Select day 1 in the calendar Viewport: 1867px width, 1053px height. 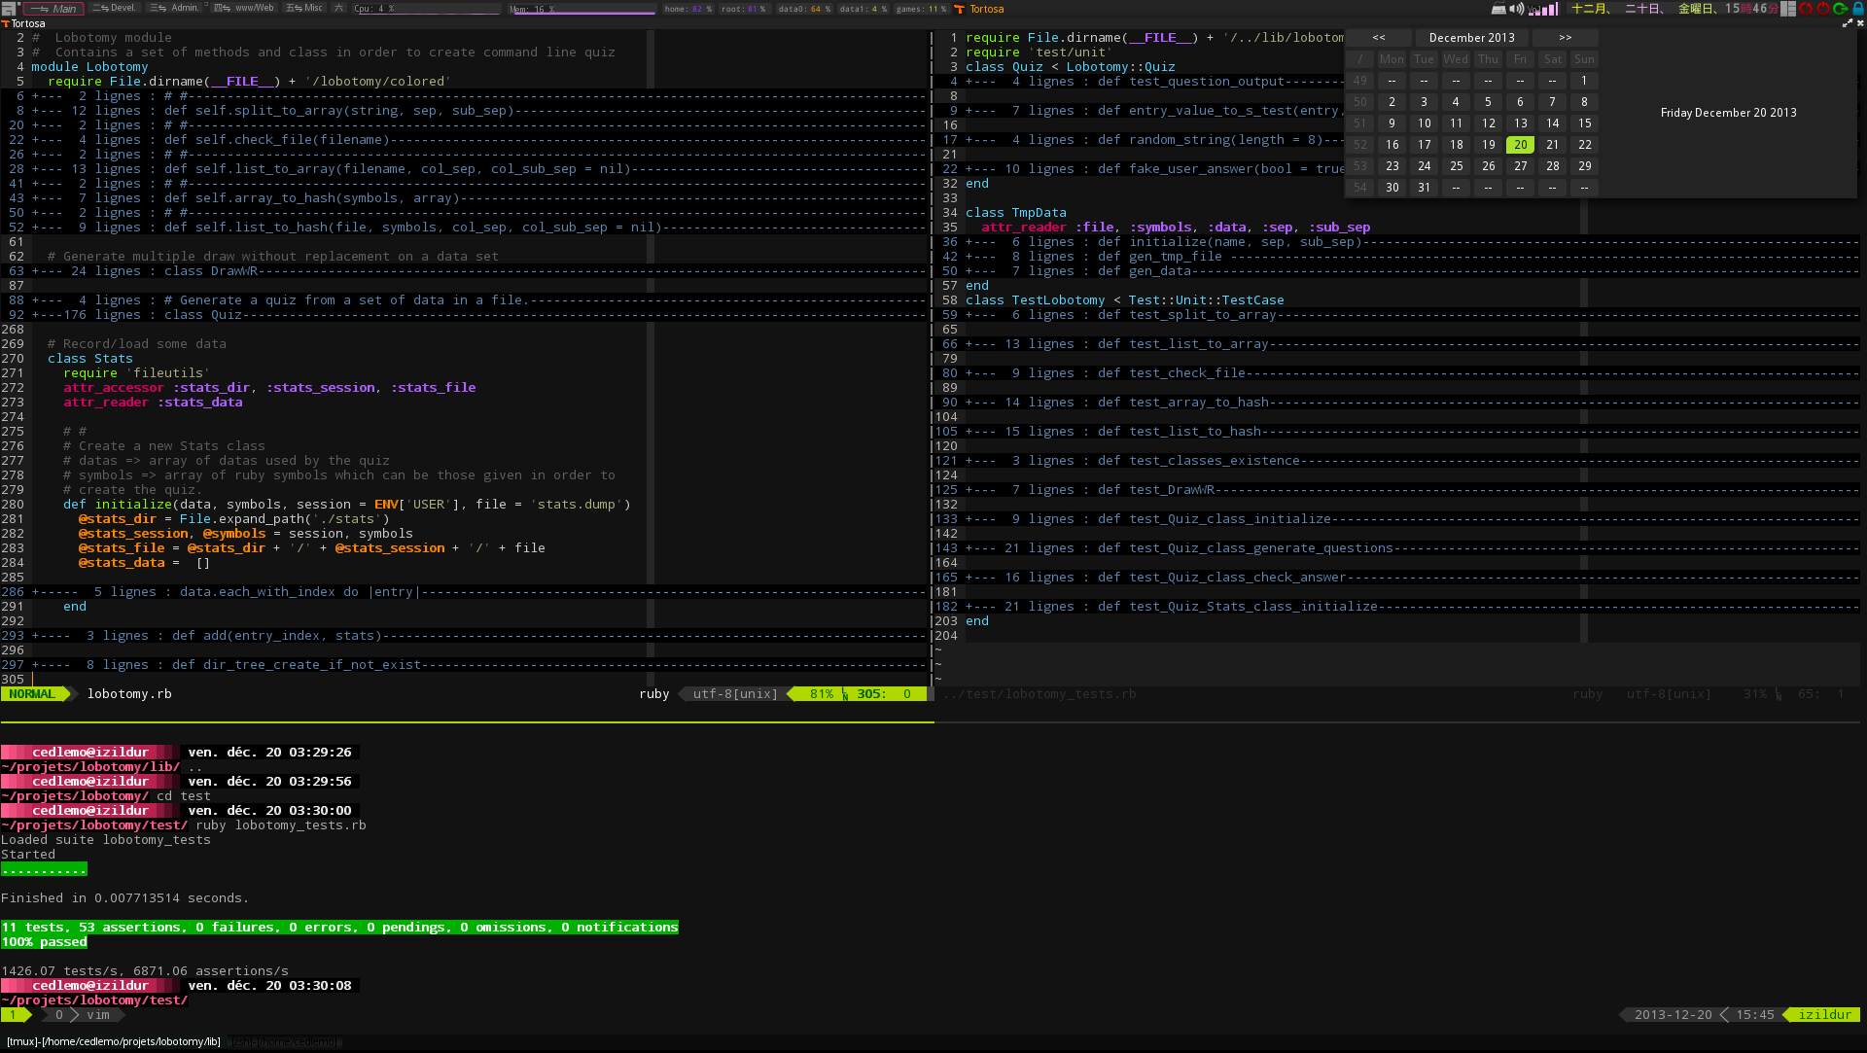[1584, 80]
